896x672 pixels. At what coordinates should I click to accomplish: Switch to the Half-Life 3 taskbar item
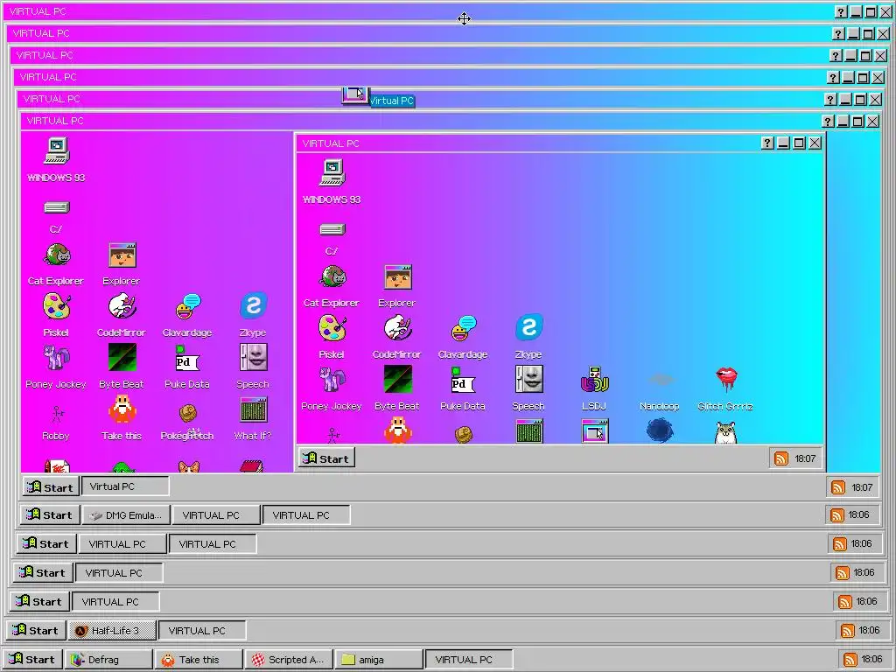click(x=112, y=630)
